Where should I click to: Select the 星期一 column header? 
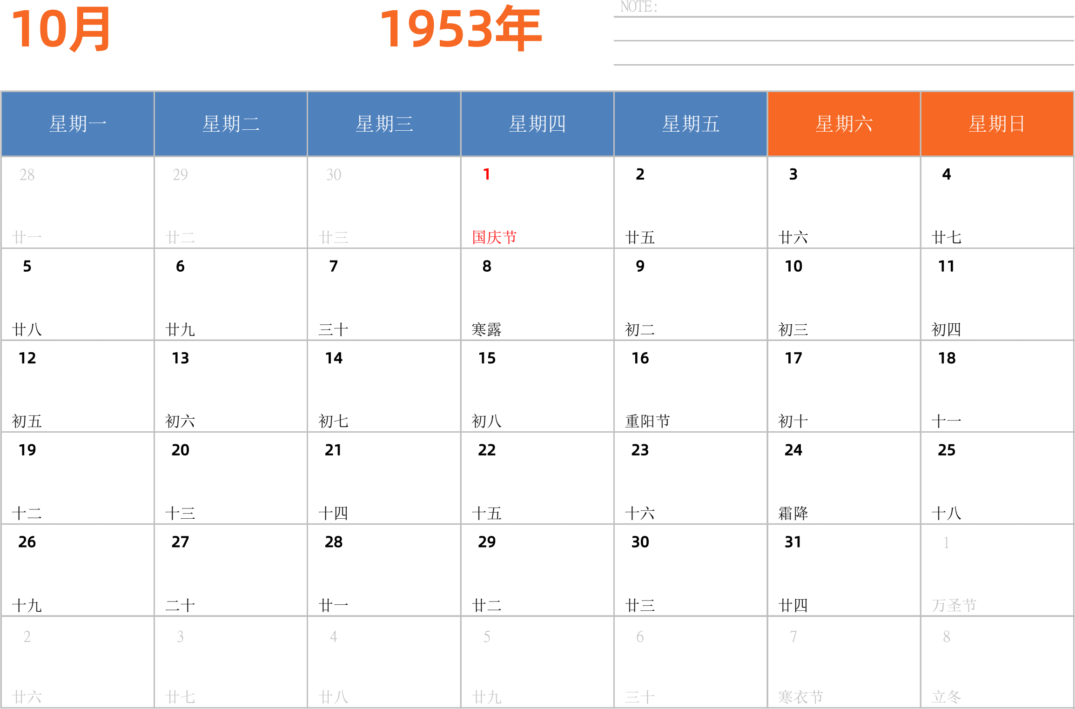[78, 124]
